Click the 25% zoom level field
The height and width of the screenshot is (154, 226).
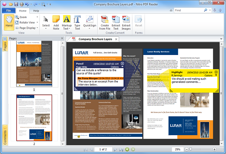pos(177,149)
